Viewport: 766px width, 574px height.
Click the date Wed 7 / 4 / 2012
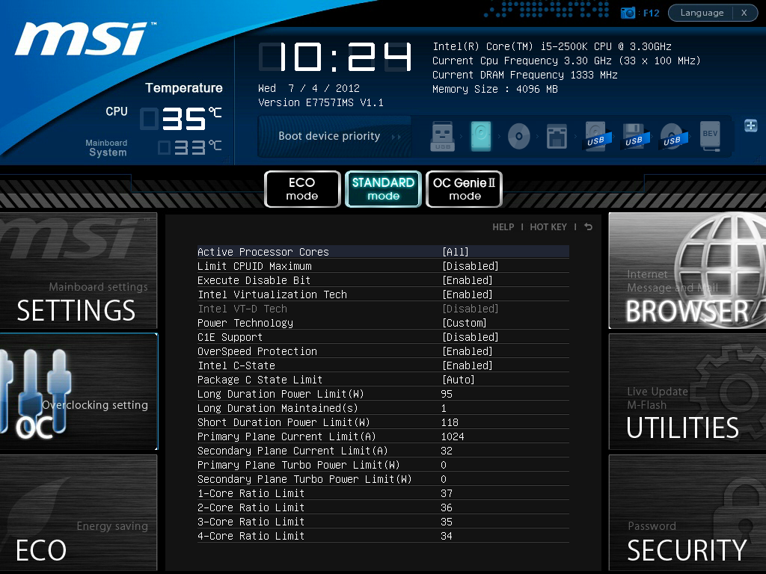pos(309,88)
